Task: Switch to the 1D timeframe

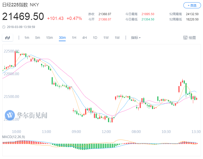Action: (x=95, y=38)
